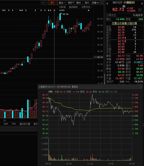Enter fullscreen chart mode with expand icon
The width and height of the screenshot is (144, 166).
102,3
